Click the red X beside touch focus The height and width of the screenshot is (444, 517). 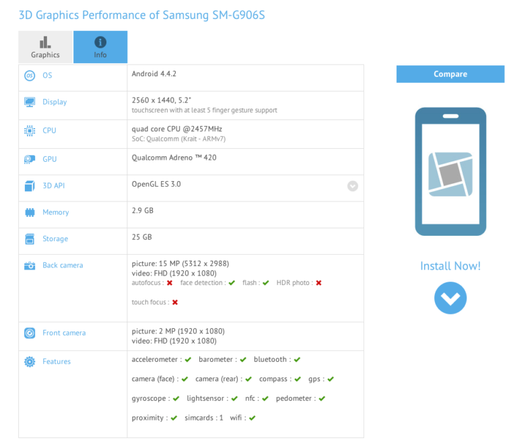[x=175, y=303]
